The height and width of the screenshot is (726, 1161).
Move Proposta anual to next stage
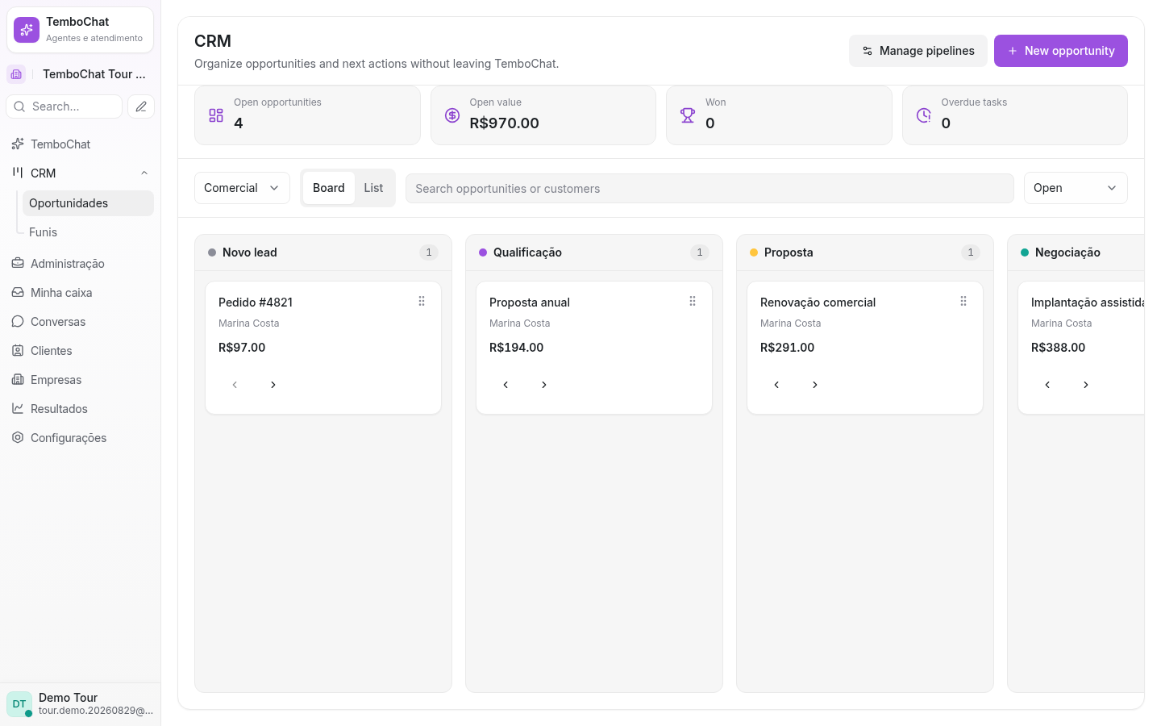click(x=544, y=385)
